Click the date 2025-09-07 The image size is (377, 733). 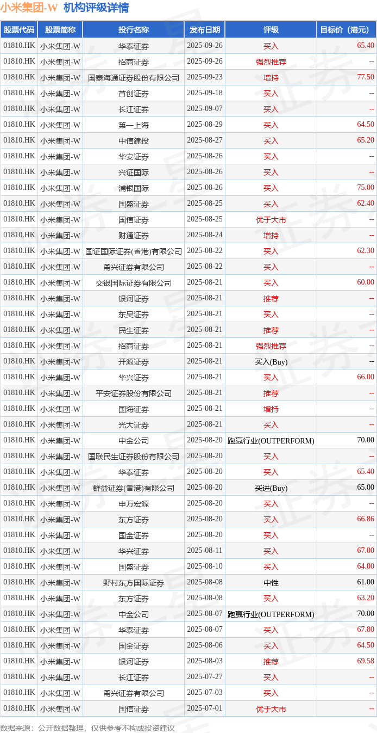(205, 109)
